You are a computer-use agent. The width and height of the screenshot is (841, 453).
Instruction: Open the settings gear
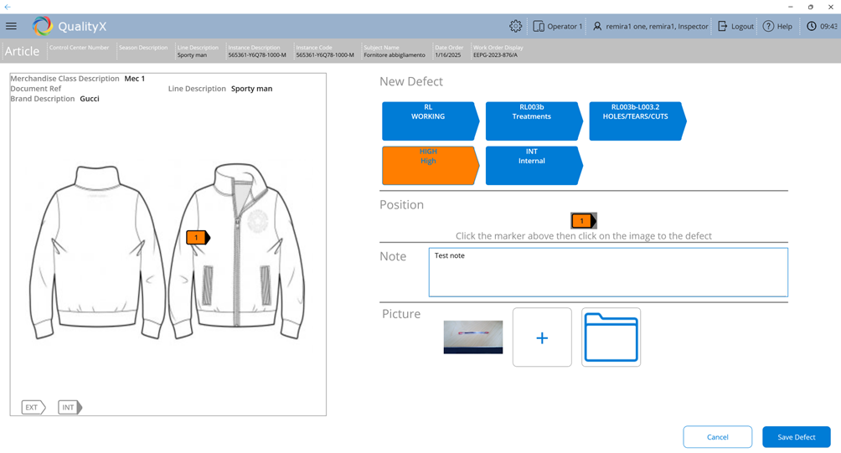(515, 26)
